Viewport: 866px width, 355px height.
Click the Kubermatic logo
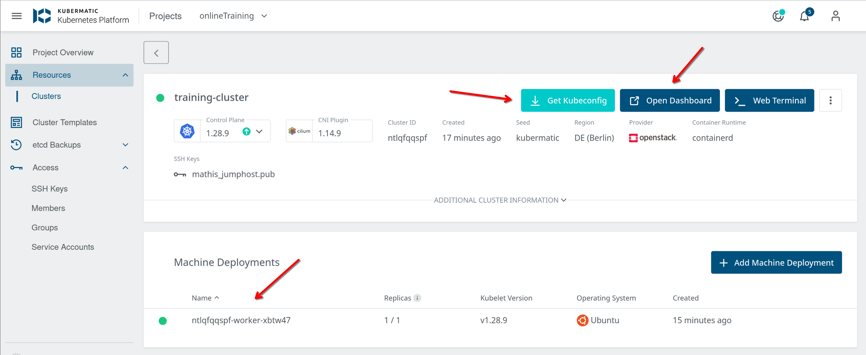42,16
